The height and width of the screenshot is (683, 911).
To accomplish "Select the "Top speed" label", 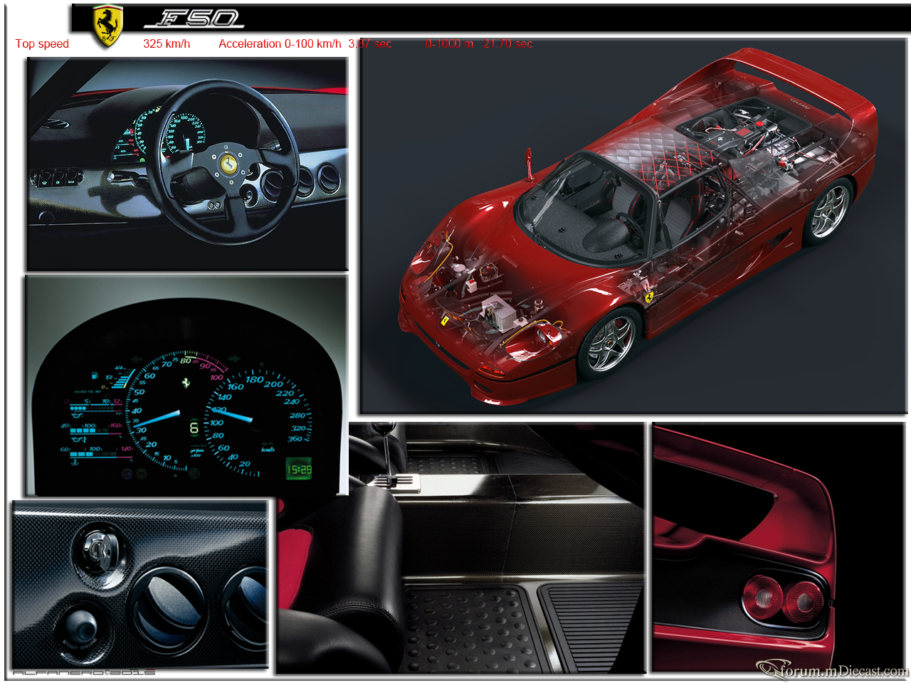I will click(42, 43).
